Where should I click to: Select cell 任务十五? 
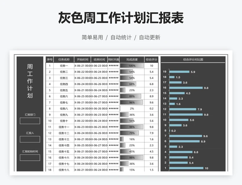pyautogui.click(x=64, y=152)
